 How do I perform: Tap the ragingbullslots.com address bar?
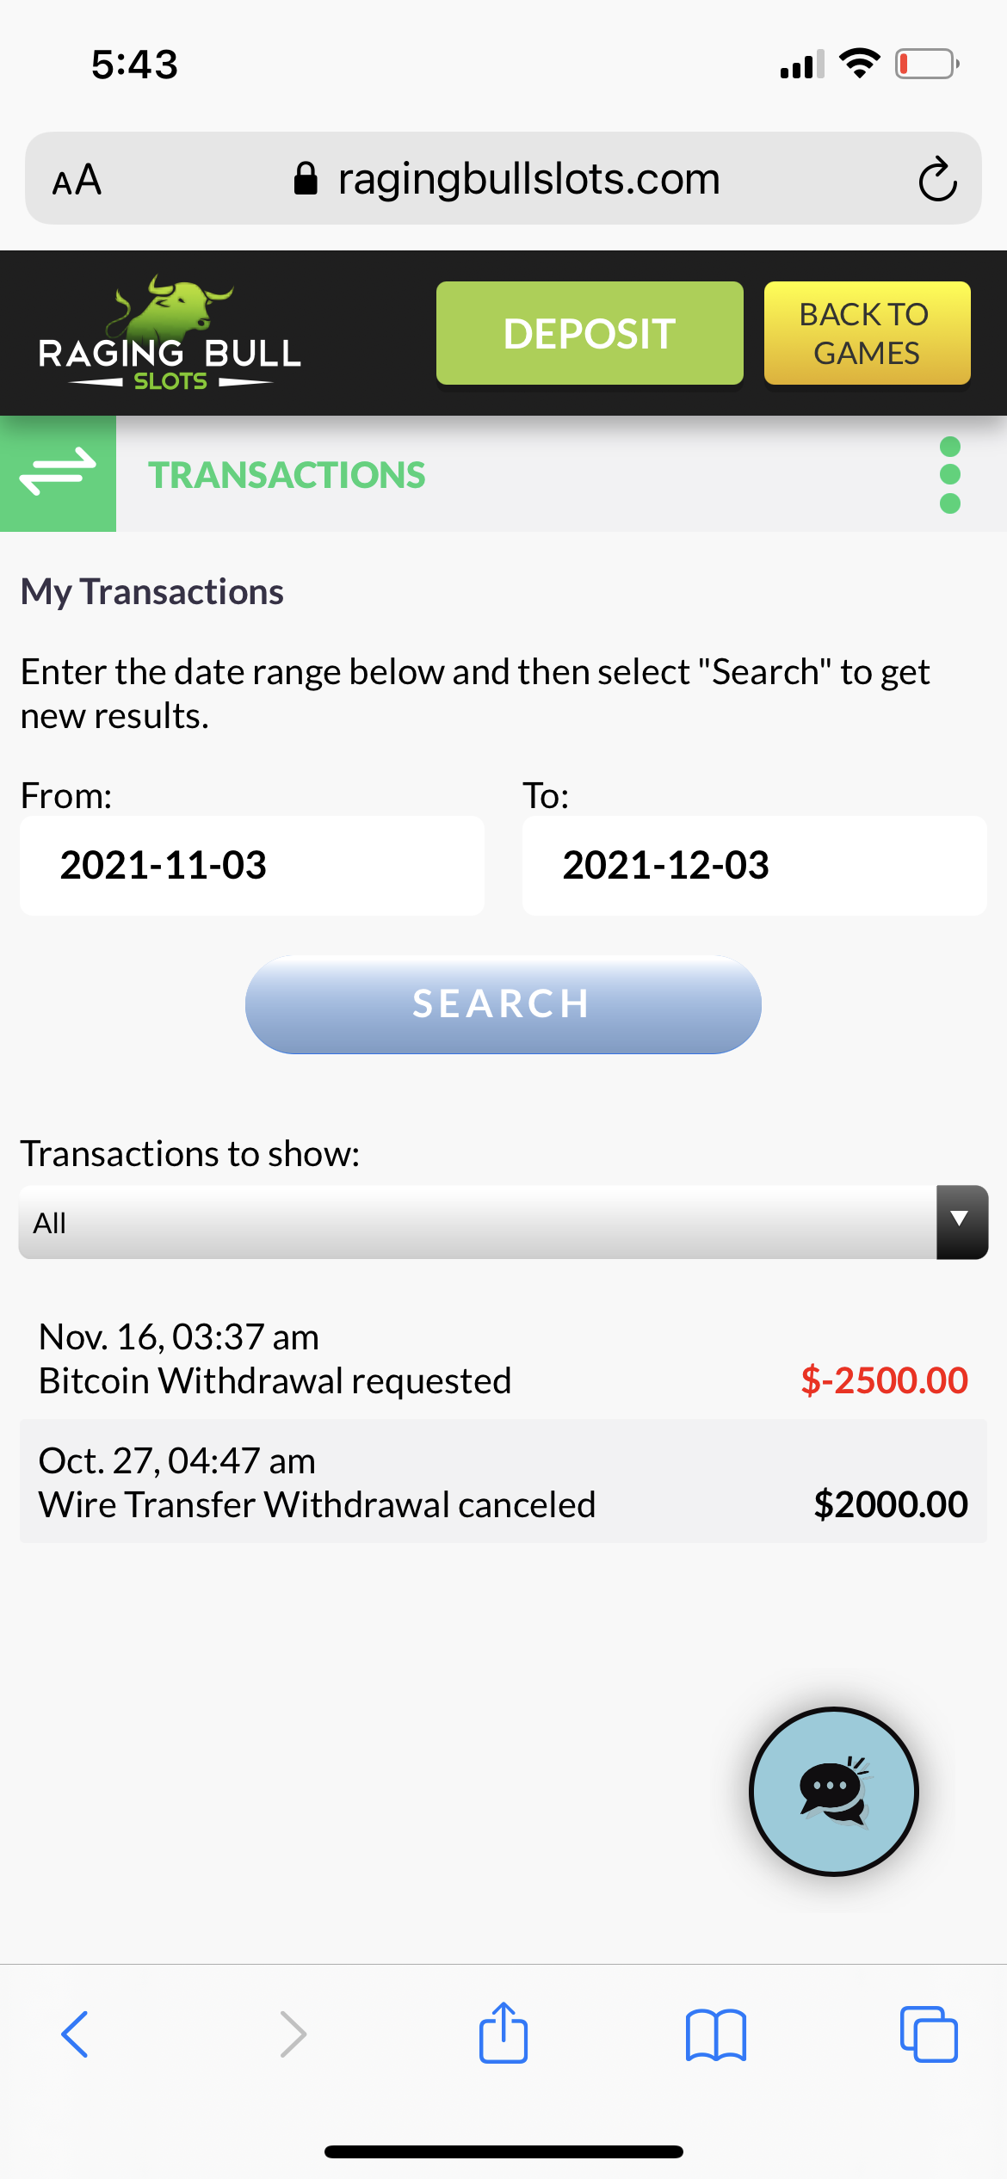tap(528, 179)
